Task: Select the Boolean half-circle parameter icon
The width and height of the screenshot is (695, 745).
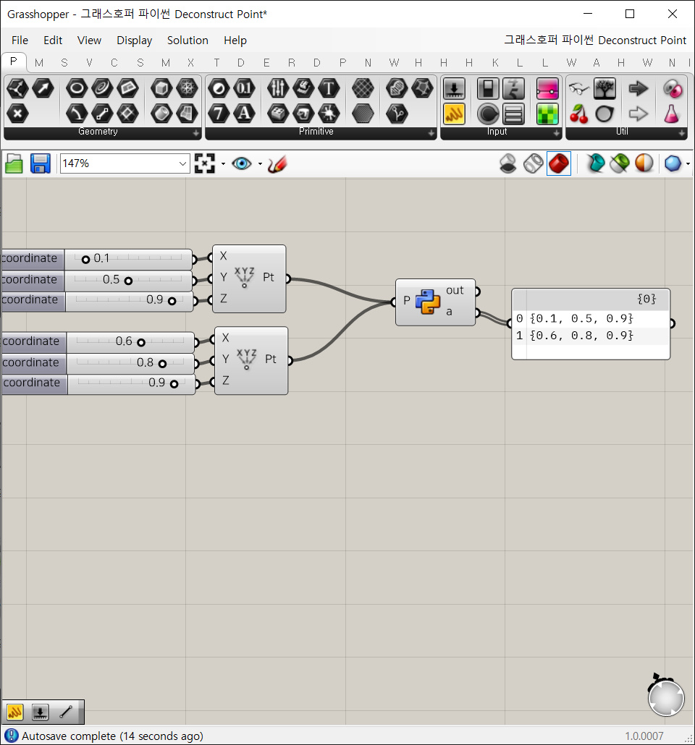Action: 219,88
